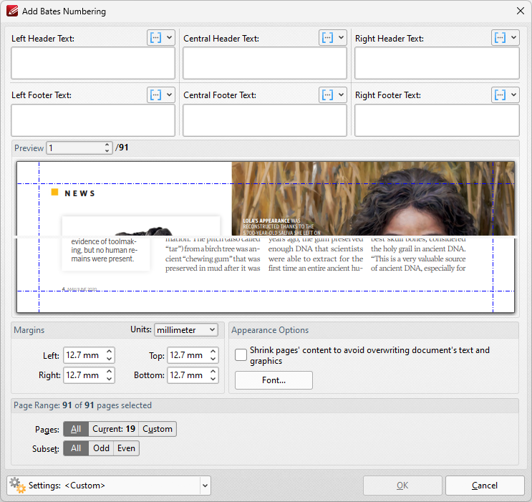Click Central Header Text macro insert icon
Screen dimensions: 532x502
(327, 38)
